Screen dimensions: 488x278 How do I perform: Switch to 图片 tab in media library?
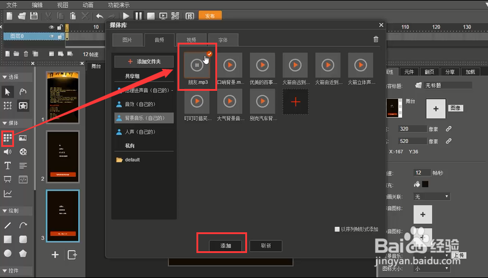(127, 40)
